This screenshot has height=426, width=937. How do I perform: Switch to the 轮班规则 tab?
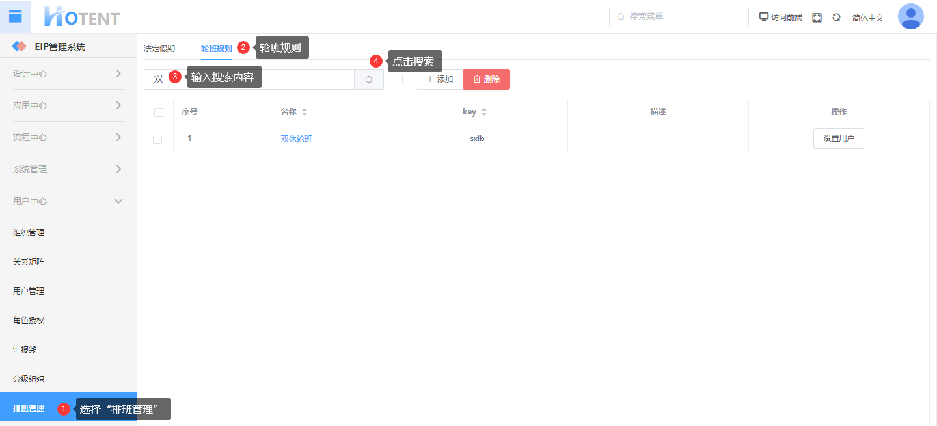217,48
